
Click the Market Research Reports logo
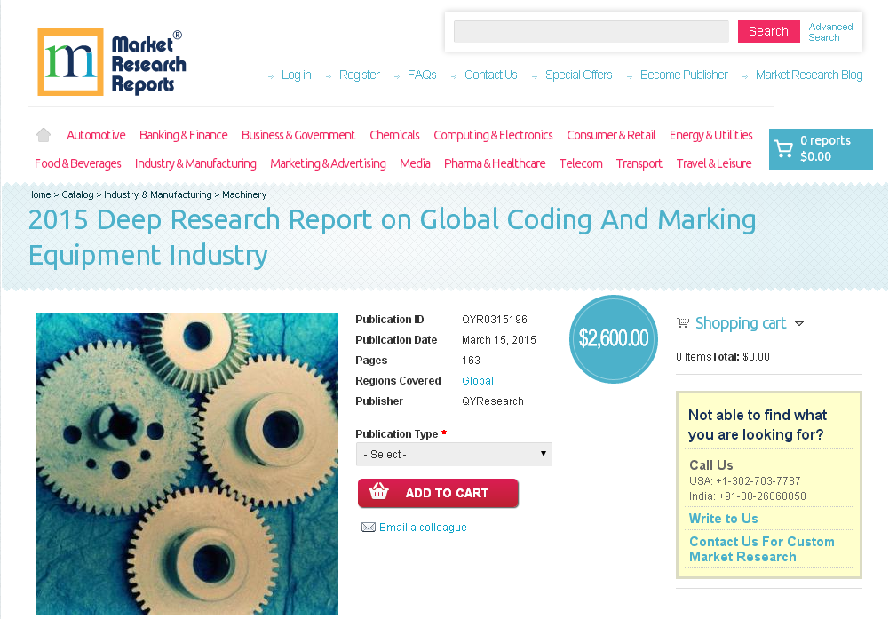point(112,62)
